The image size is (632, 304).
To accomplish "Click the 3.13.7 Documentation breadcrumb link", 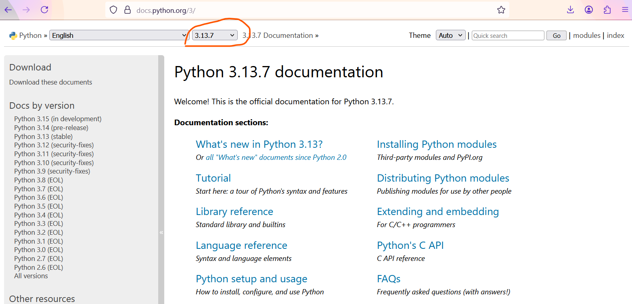I will point(278,35).
